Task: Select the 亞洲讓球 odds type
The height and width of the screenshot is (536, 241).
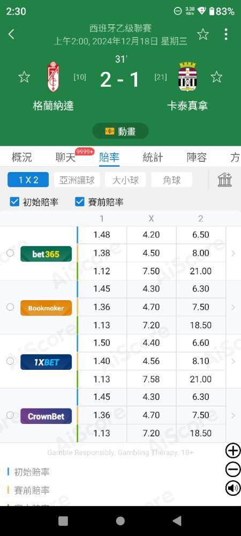Action: (77, 180)
